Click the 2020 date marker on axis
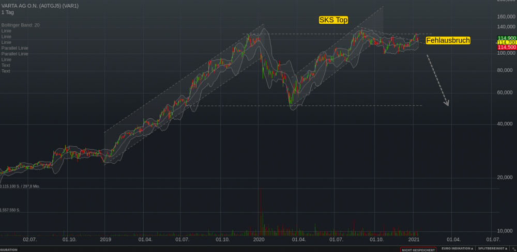This screenshot has width=517, height=252. click(x=259, y=240)
